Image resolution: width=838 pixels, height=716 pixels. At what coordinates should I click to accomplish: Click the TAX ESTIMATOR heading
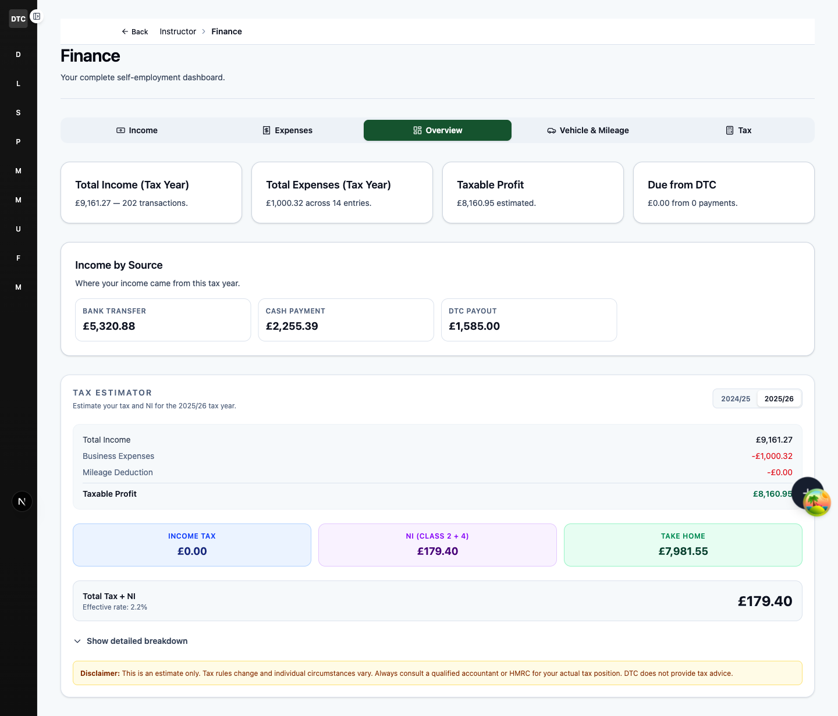point(112,393)
